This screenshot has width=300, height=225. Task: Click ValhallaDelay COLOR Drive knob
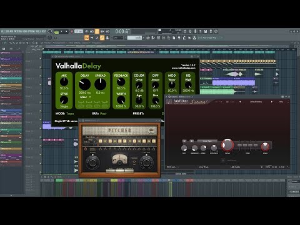[x=139, y=85]
